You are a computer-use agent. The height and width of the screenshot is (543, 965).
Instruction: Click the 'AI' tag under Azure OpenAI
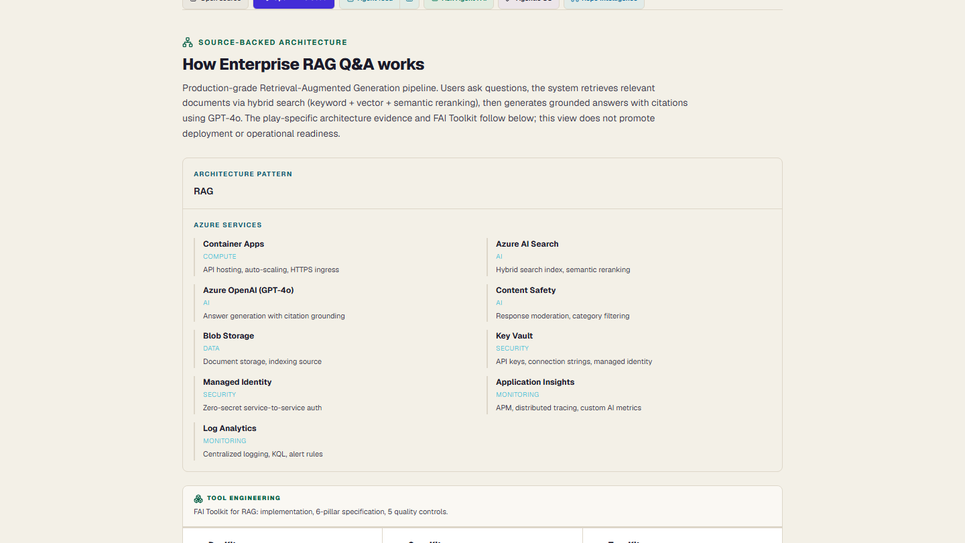206,303
